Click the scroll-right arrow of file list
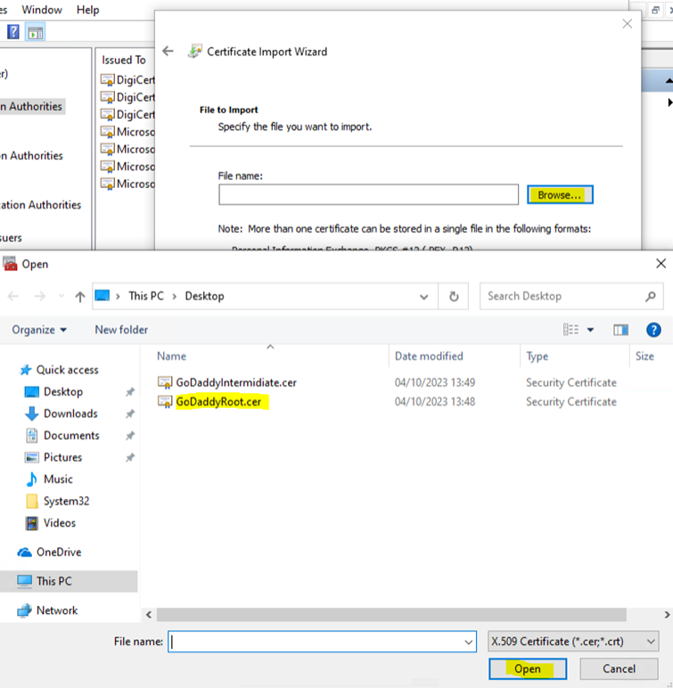 pyautogui.click(x=667, y=615)
